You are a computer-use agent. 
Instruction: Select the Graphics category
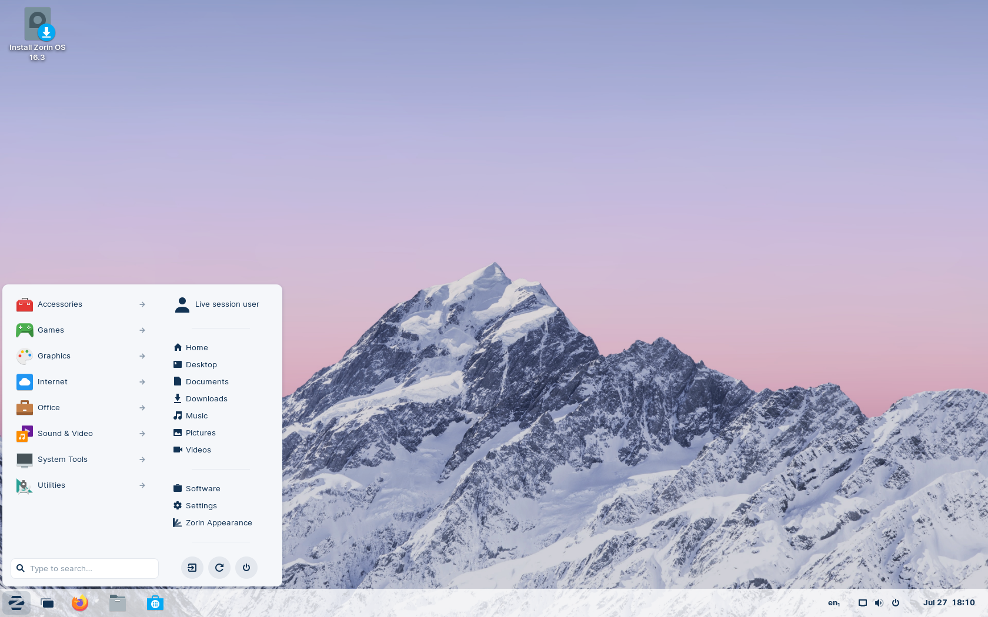click(x=54, y=356)
